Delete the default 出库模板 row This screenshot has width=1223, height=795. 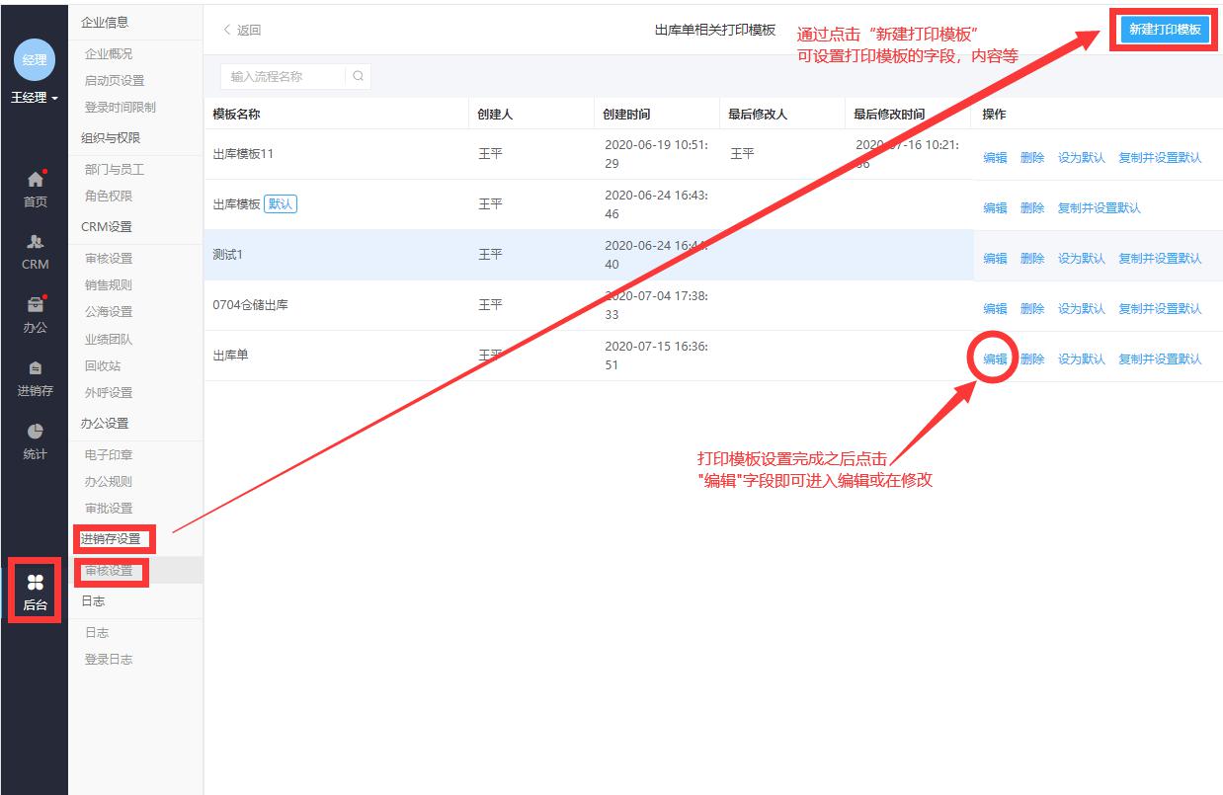[1032, 208]
